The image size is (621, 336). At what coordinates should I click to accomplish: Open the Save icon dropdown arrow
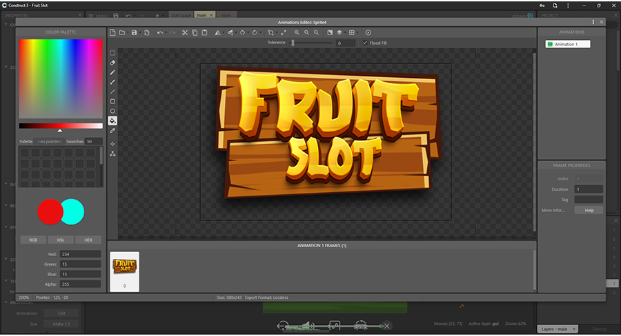point(141,32)
